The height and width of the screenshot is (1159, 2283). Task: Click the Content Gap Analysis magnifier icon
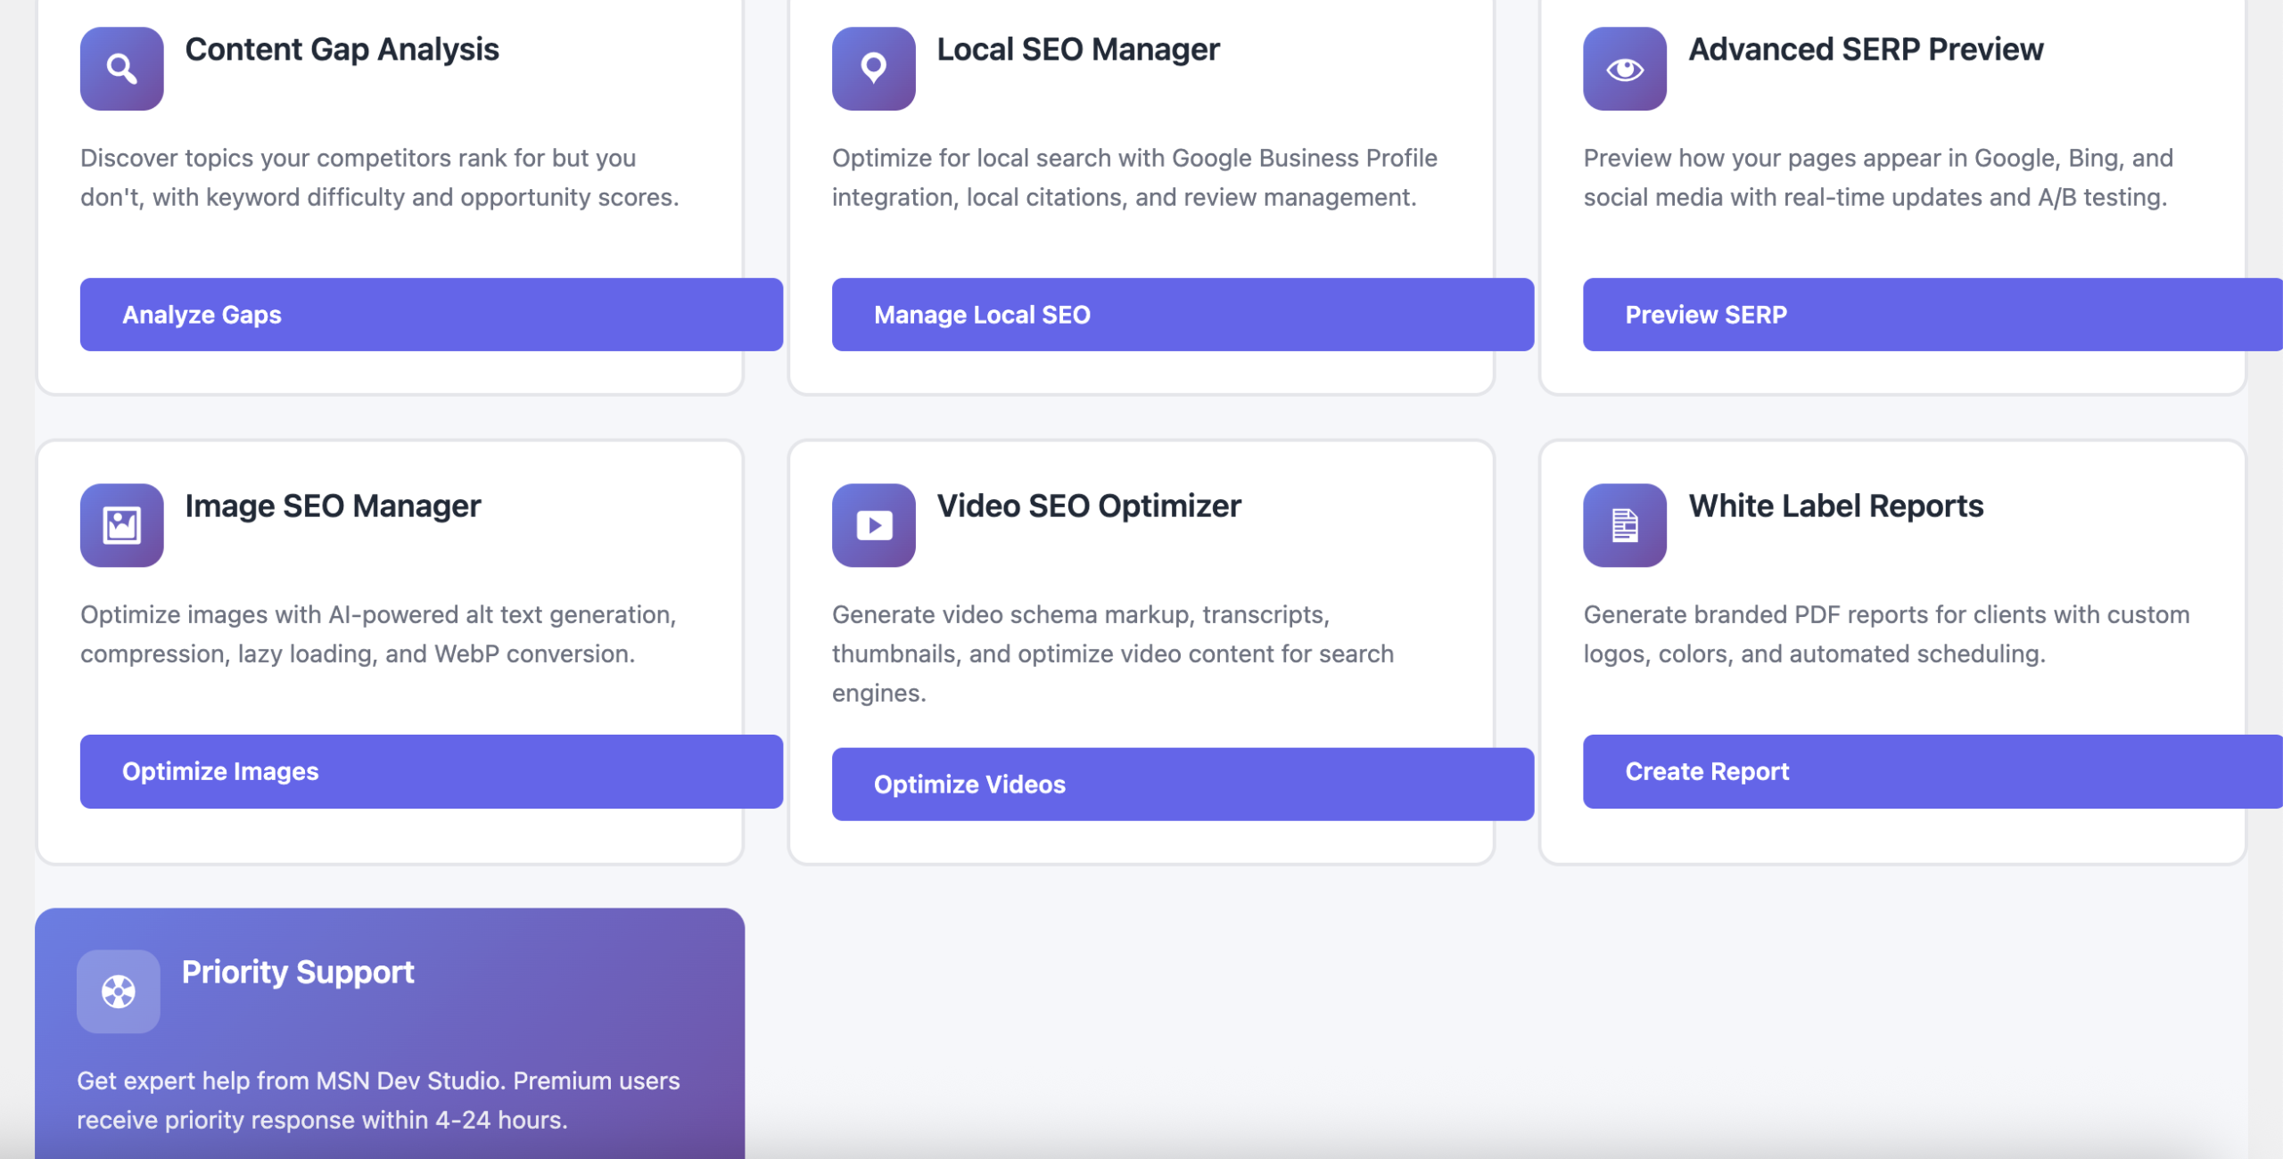121,69
